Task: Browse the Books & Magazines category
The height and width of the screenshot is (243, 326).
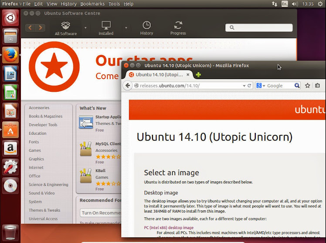Action: (45, 117)
